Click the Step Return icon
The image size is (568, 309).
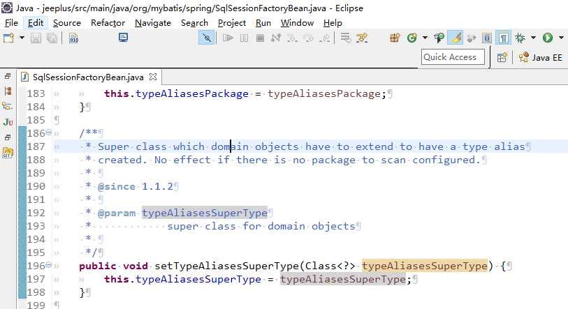coord(325,38)
